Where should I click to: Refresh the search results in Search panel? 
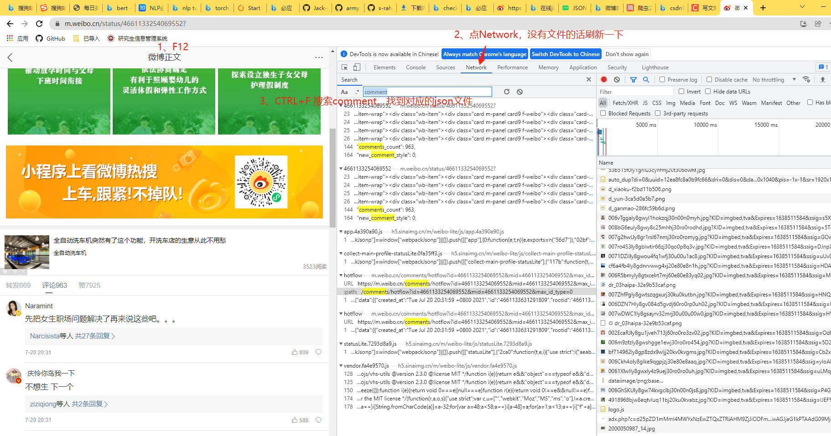coord(506,92)
